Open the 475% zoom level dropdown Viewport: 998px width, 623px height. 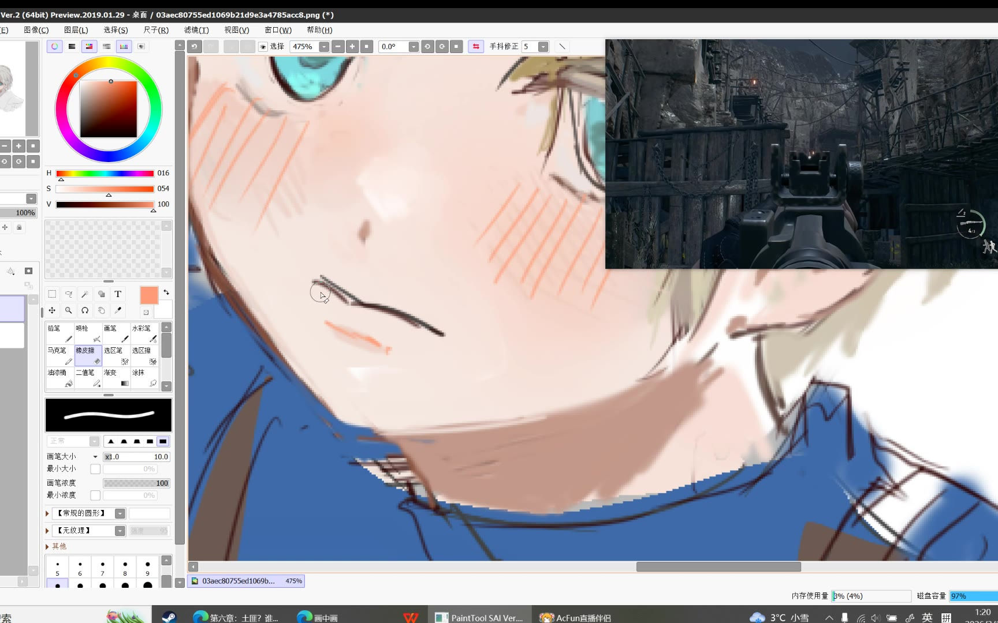point(324,47)
